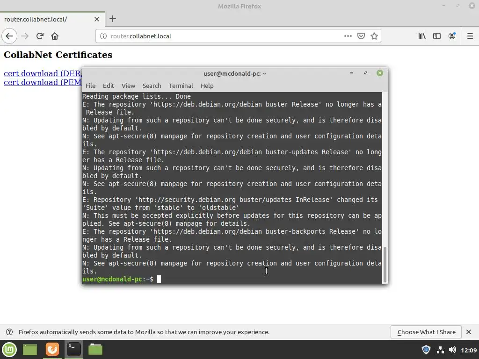Click the terminal prompt line

[232, 279]
